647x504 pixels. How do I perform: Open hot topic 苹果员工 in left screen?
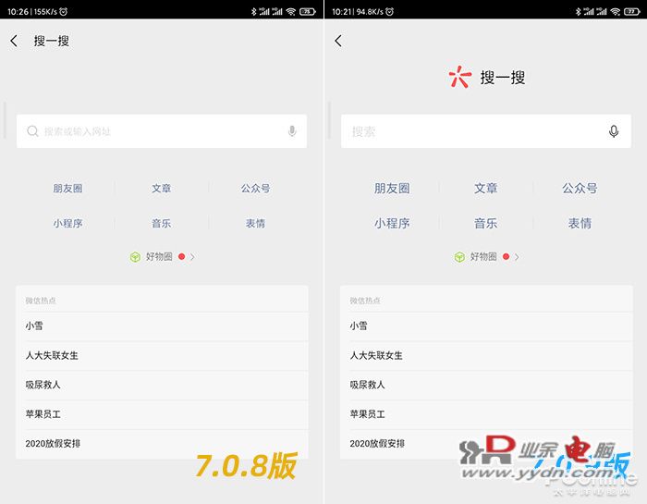[162, 414]
